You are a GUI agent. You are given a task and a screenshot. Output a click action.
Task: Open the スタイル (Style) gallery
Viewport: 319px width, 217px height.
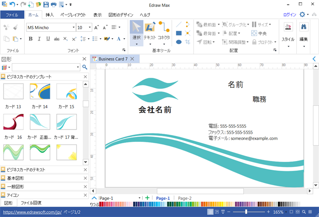pos(288,32)
